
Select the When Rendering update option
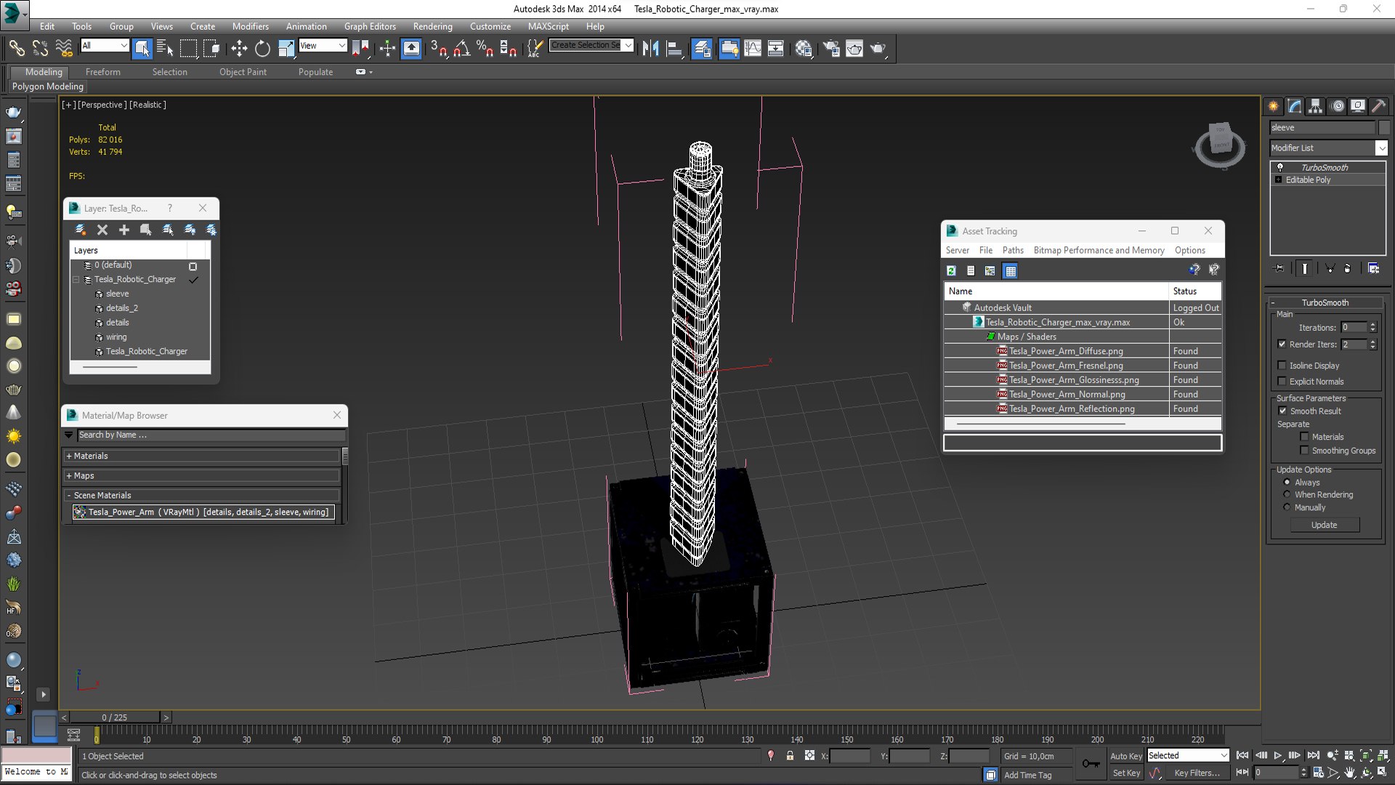tap(1287, 495)
